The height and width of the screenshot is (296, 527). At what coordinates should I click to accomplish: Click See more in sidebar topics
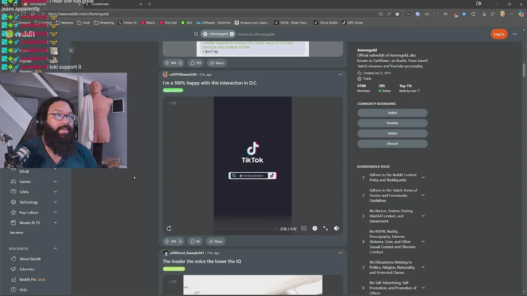(16, 233)
